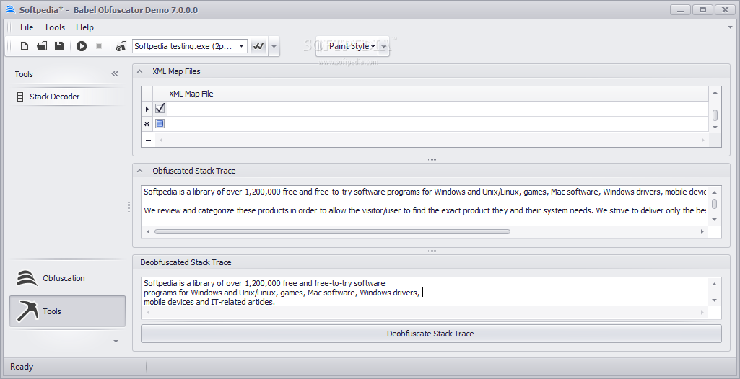Collapse the XML Map Files section
Screen dimensions: 740x379
[139, 71]
